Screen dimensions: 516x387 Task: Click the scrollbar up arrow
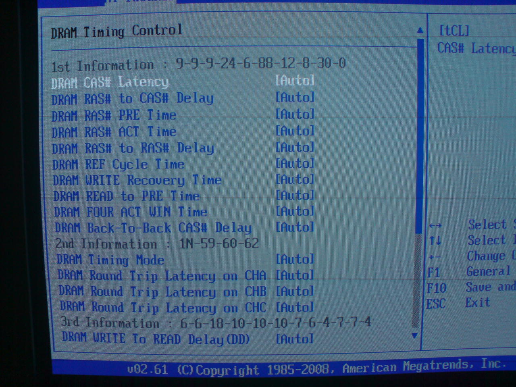point(420,30)
